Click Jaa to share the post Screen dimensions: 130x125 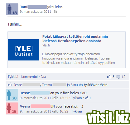(x=43, y=77)
